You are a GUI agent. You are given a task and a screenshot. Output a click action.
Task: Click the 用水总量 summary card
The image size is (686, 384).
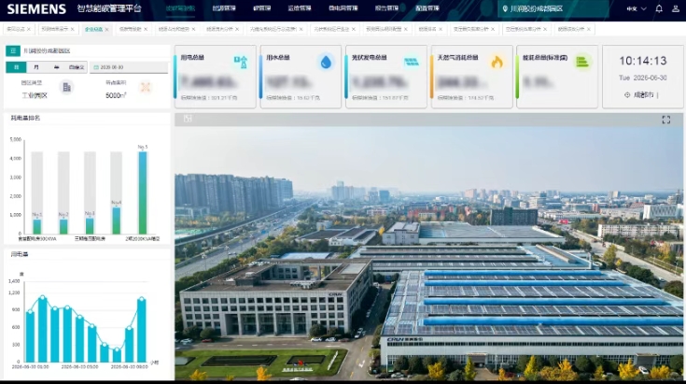(301, 77)
